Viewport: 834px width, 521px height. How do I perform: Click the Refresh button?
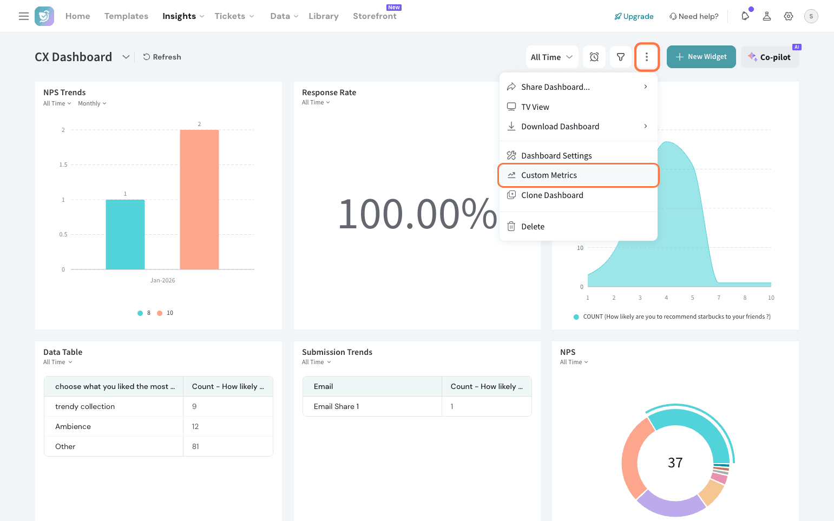coord(162,57)
